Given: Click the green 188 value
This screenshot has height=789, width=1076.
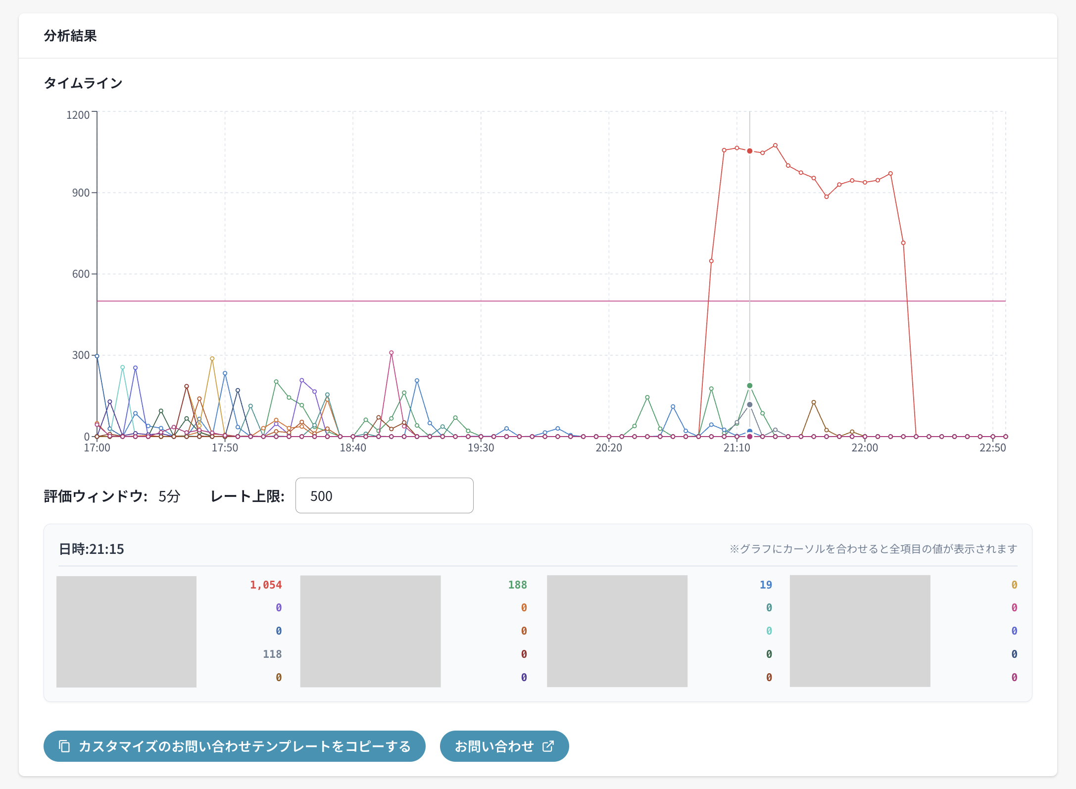Looking at the screenshot, I should click(x=517, y=585).
